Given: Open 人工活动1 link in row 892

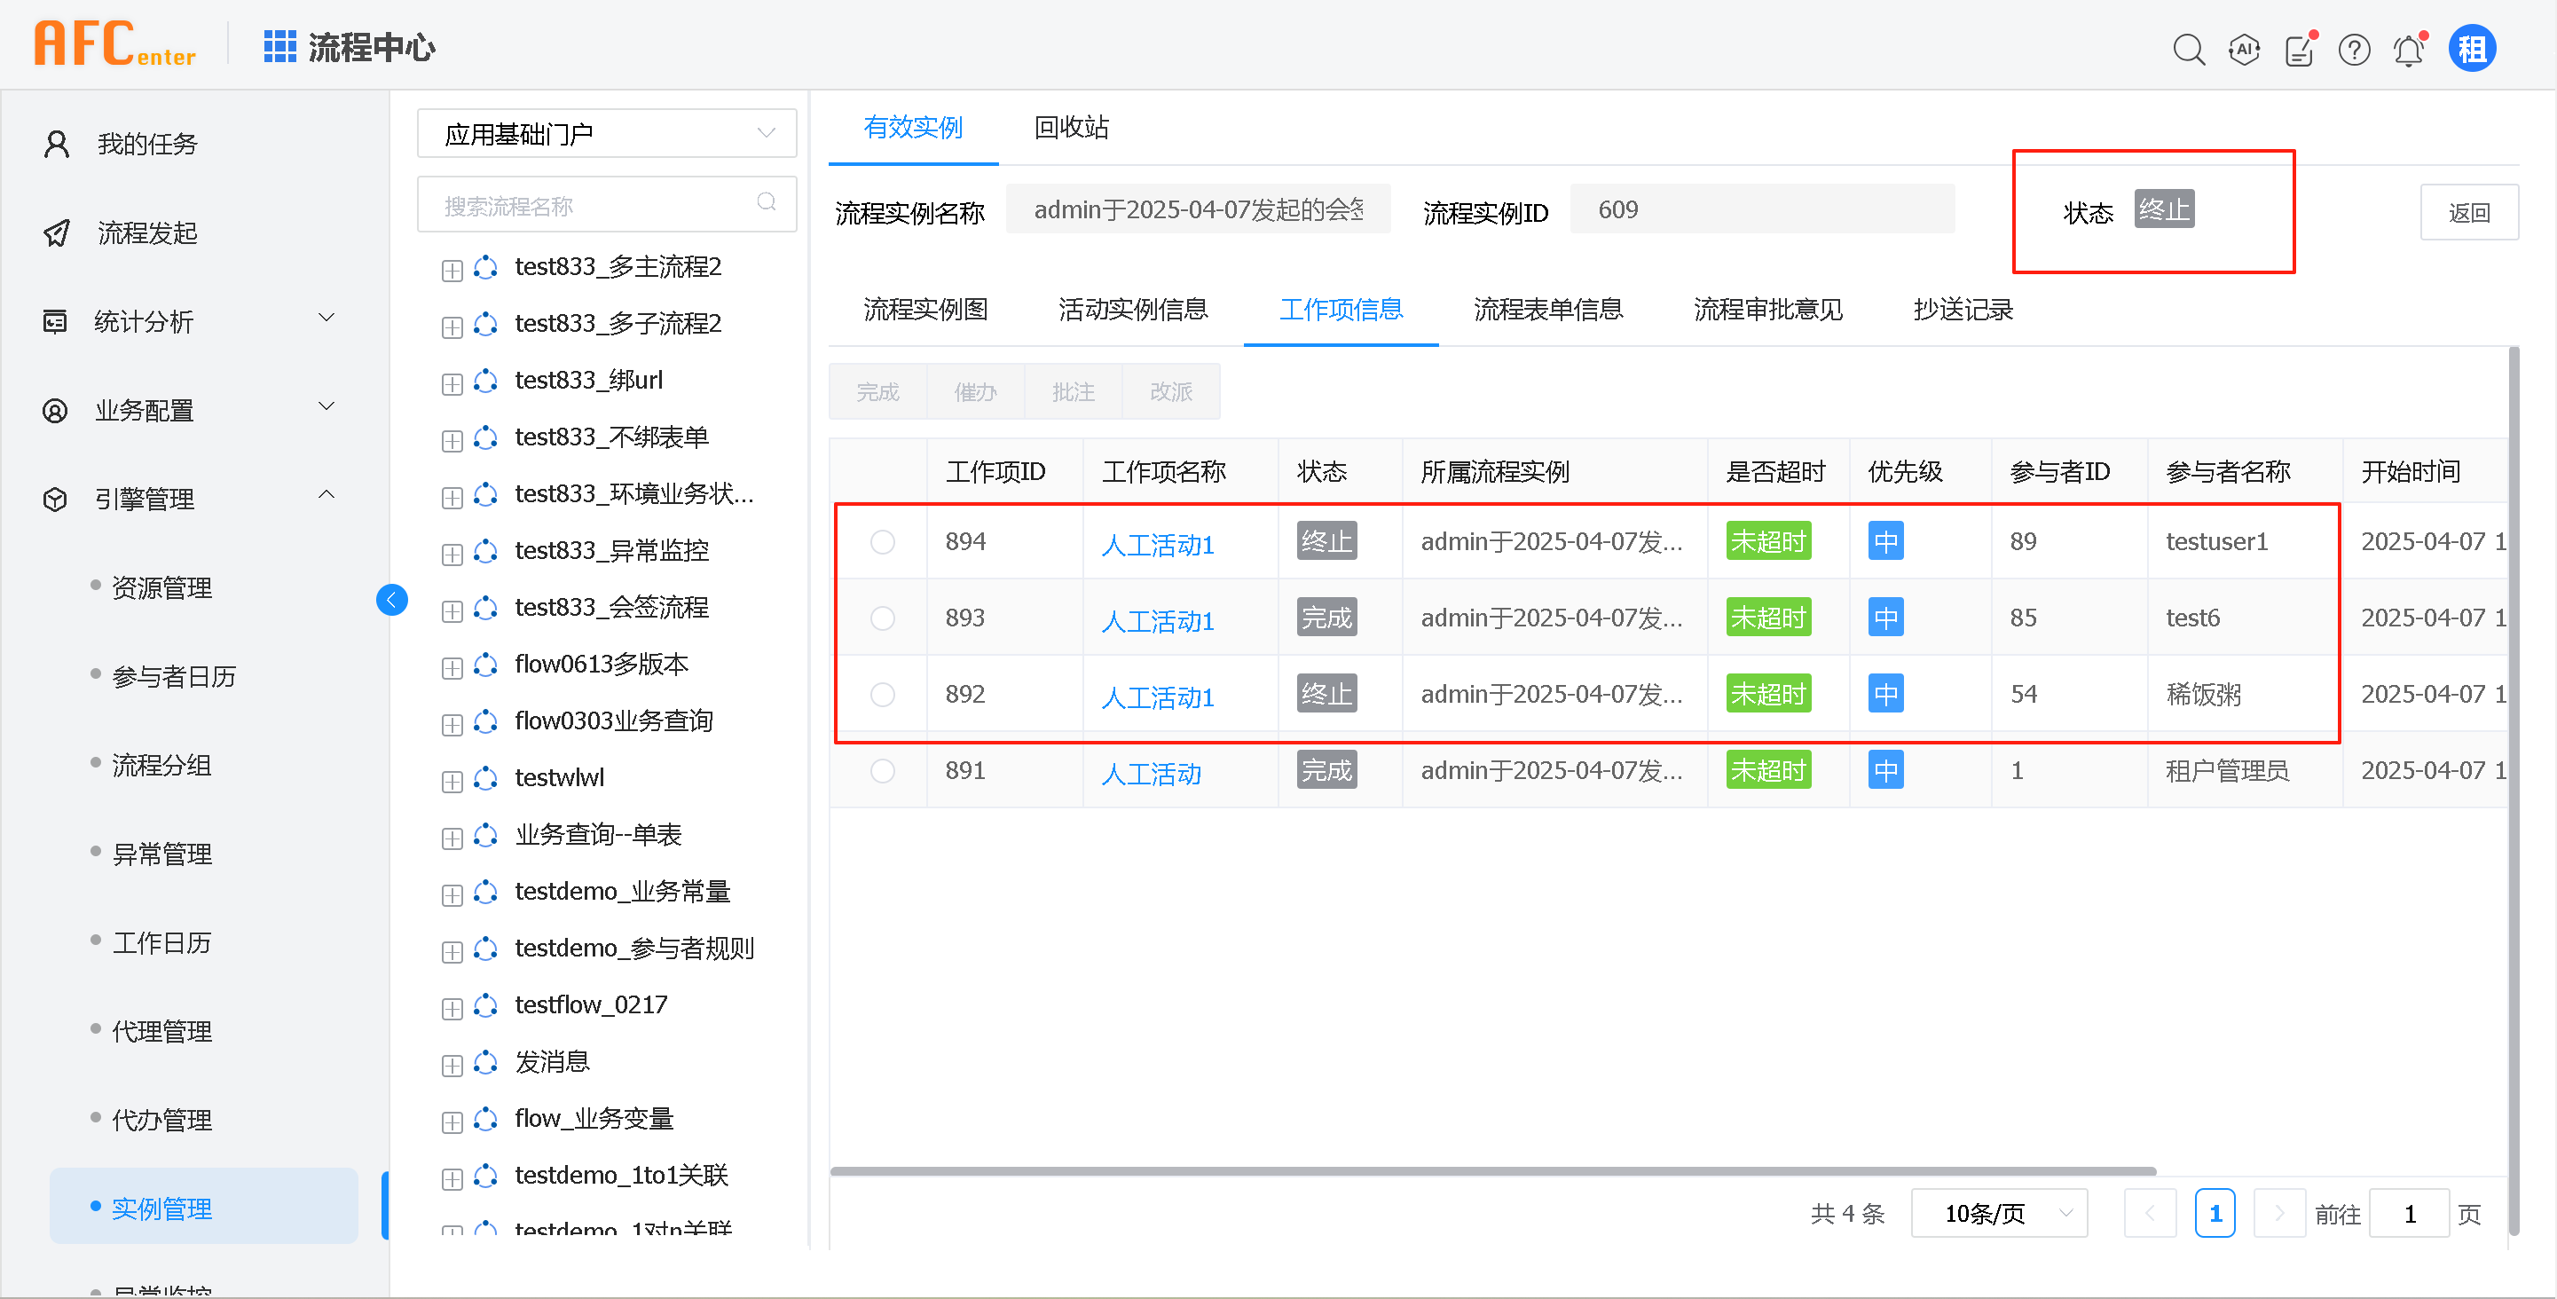Looking at the screenshot, I should [x=1158, y=697].
